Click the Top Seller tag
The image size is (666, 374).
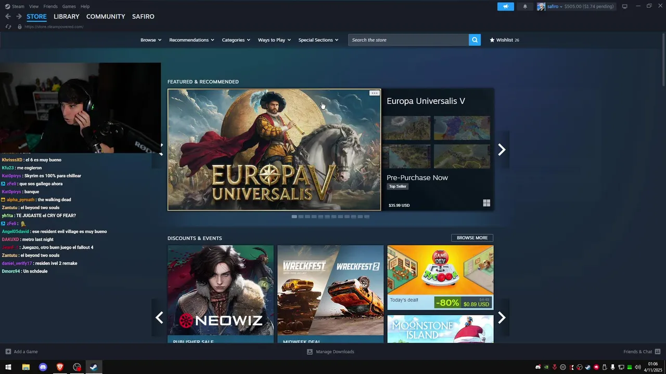point(398,186)
